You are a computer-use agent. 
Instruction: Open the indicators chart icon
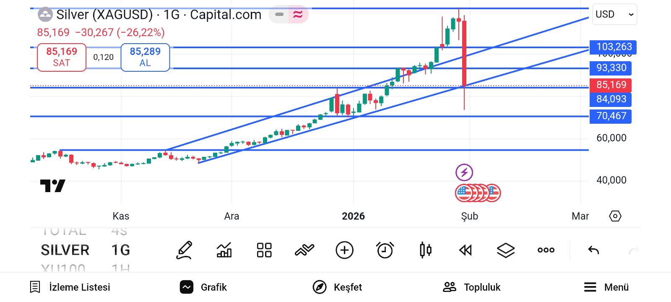click(224, 250)
